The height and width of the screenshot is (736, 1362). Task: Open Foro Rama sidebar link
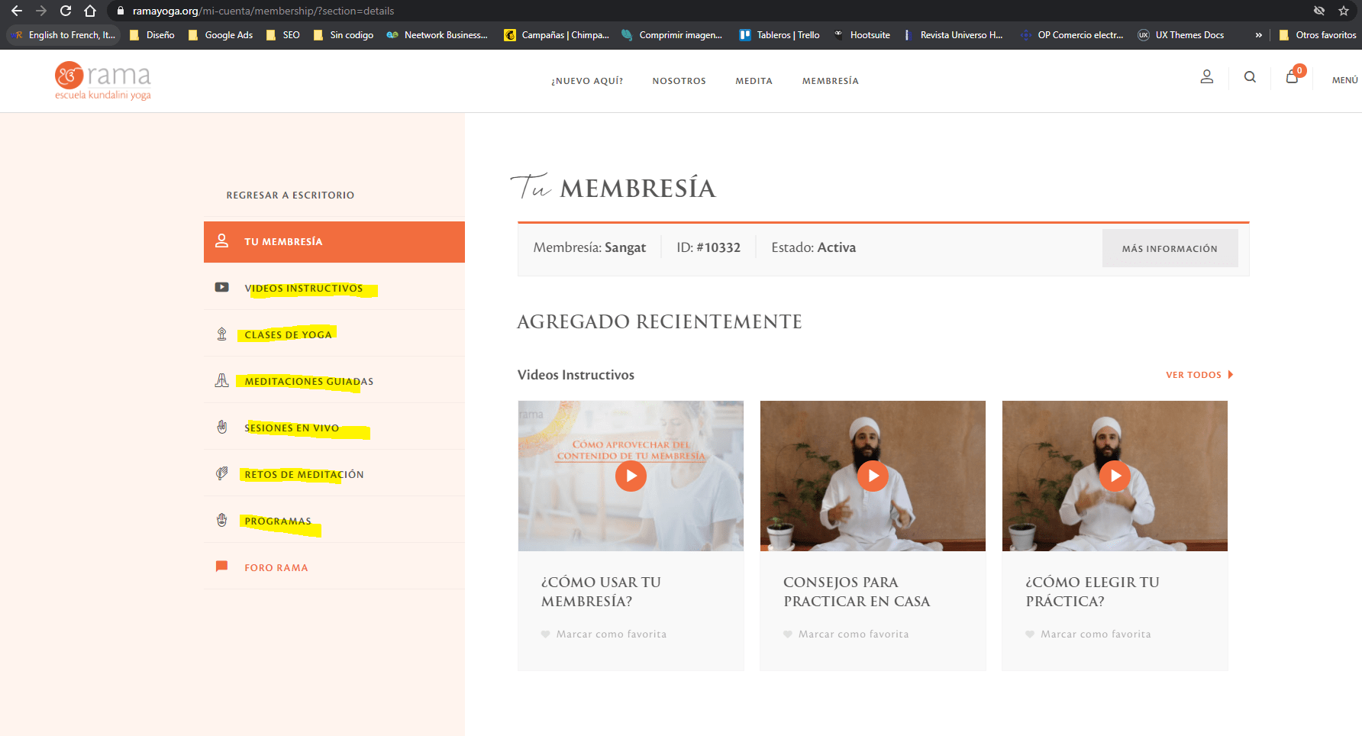(x=276, y=568)
